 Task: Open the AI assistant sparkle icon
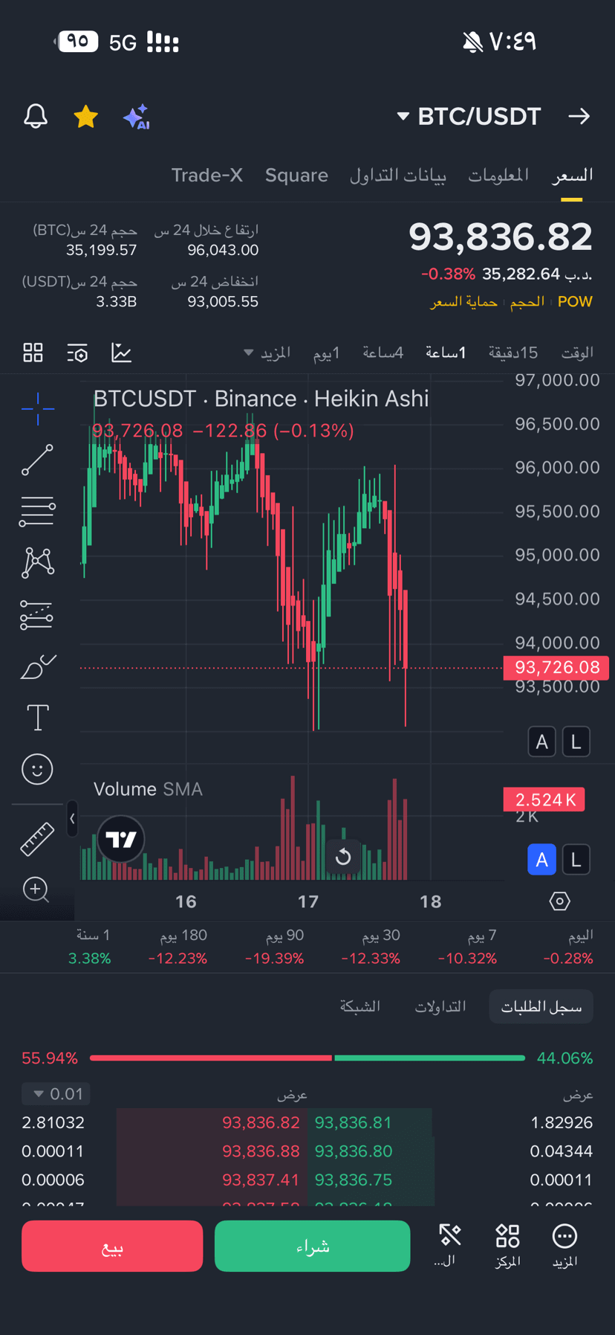137,117
